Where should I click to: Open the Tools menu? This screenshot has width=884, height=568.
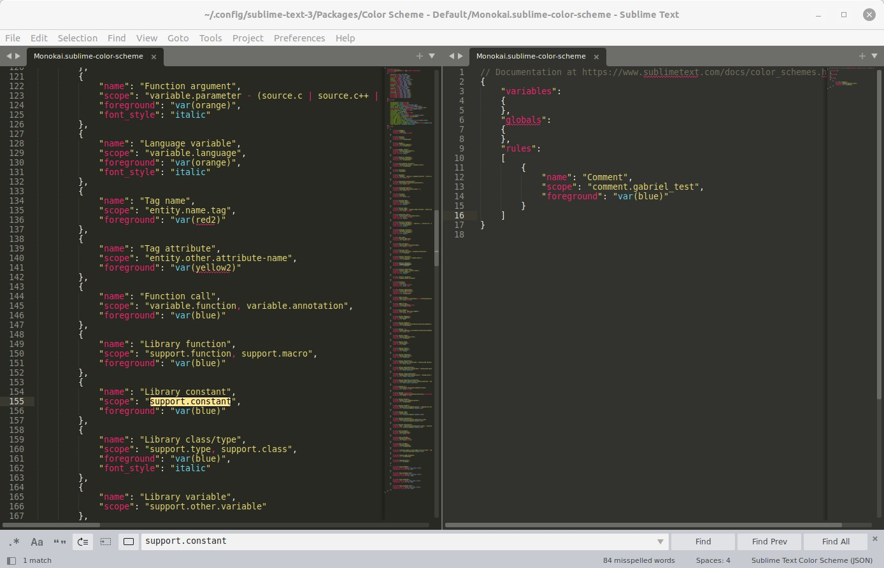pos(211,38)
